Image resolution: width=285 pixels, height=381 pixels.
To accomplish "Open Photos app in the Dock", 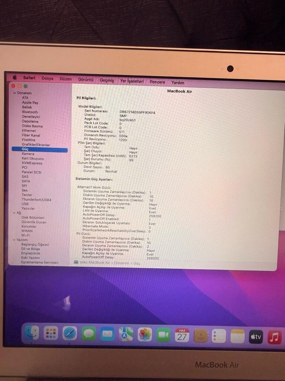I will click(145, 334).
